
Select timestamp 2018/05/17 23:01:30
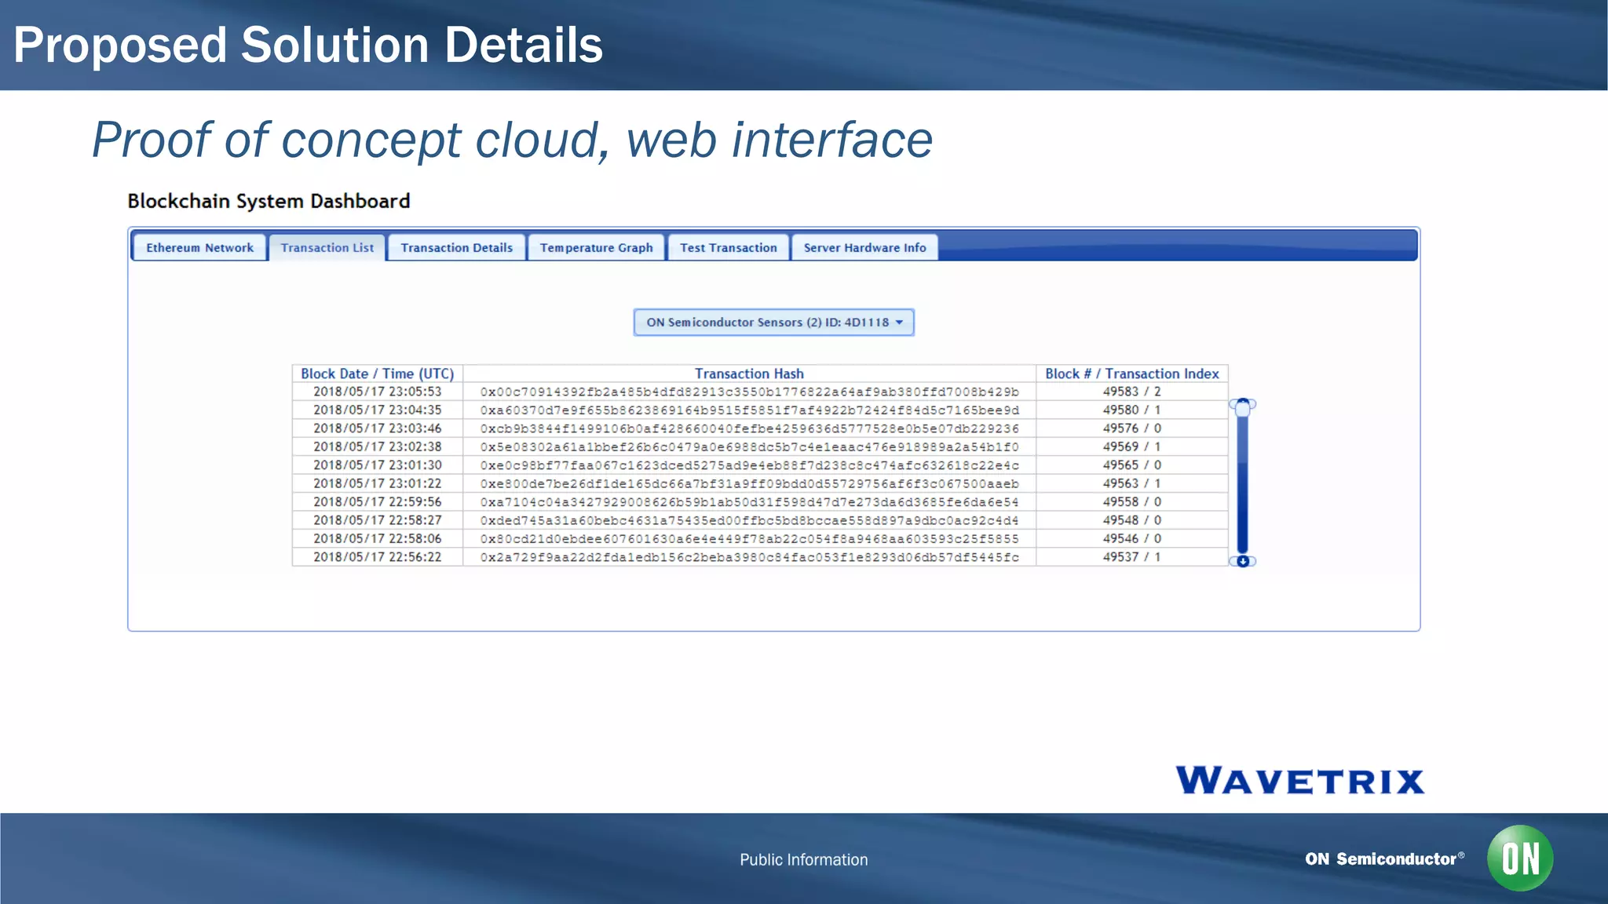pyautogui.click(x=378, y=465)
